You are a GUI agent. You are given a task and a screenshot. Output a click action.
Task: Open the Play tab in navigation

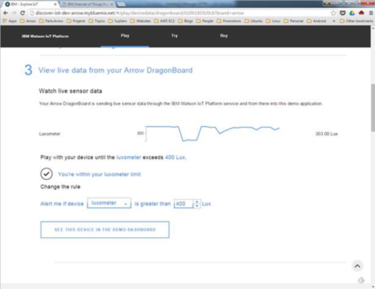coord(125,36)
